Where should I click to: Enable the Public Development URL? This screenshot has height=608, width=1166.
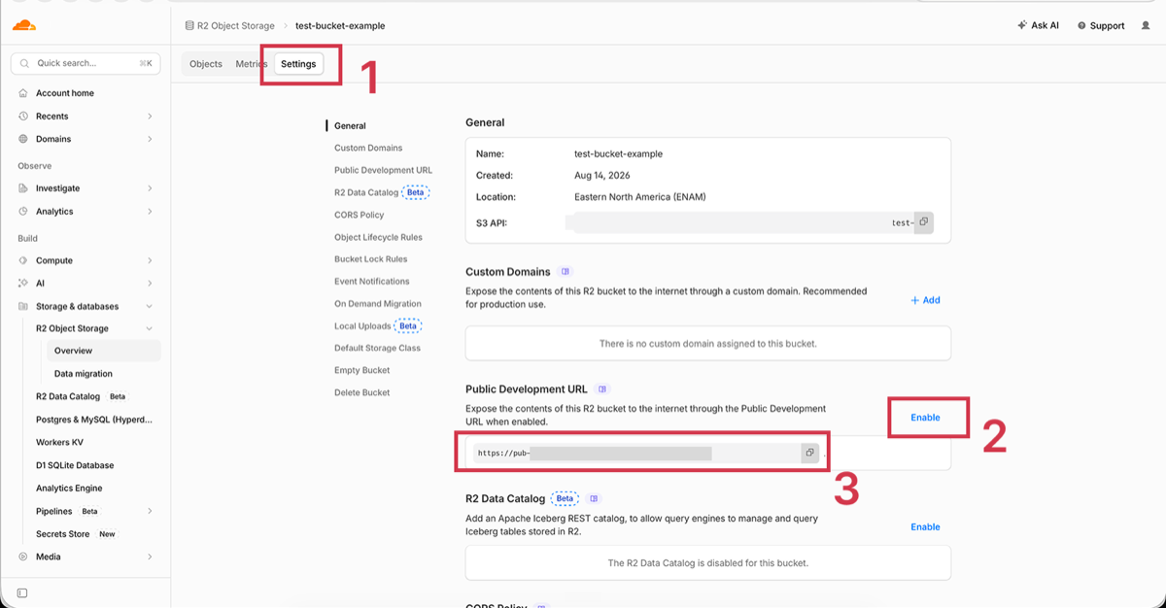click(925, 418)
